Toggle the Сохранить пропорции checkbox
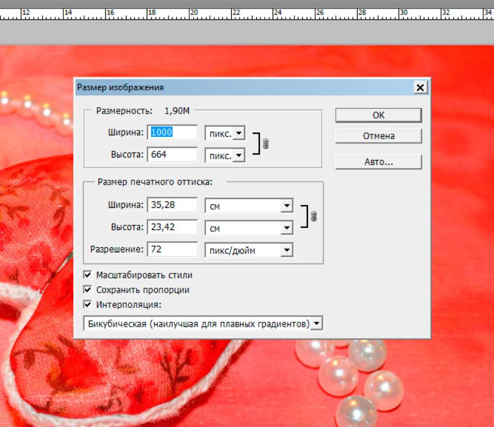Screen dimensions: 494x427 tap(87, 290)
